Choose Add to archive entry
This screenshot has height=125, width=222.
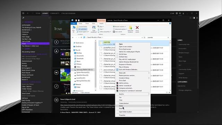pyautogui.click(x=133, y=83)
